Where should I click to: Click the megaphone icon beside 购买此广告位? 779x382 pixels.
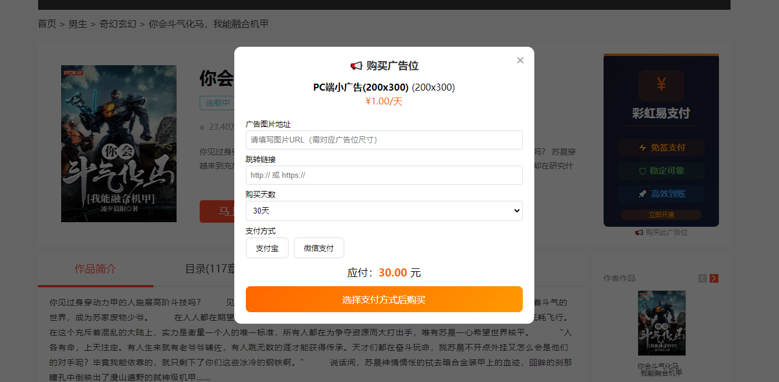pos(639,233)
